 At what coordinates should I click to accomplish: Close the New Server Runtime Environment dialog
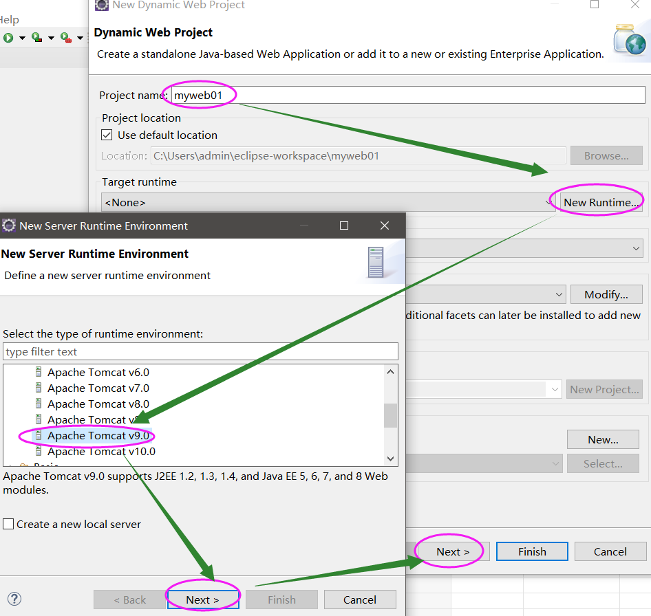(x=385, y=225)
